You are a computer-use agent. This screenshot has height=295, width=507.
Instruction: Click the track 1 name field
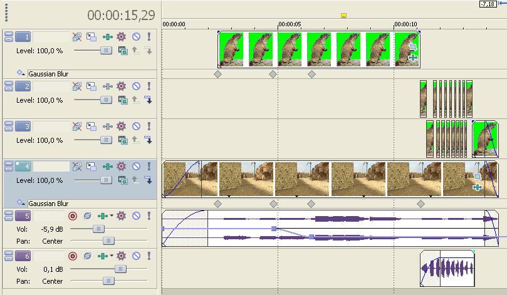coord(51,37)
